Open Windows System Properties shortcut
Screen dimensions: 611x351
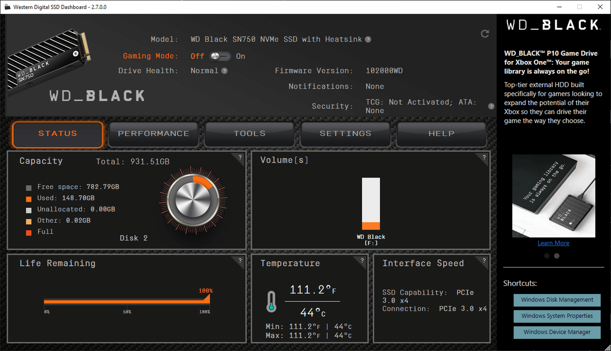[x=557, y=316]
